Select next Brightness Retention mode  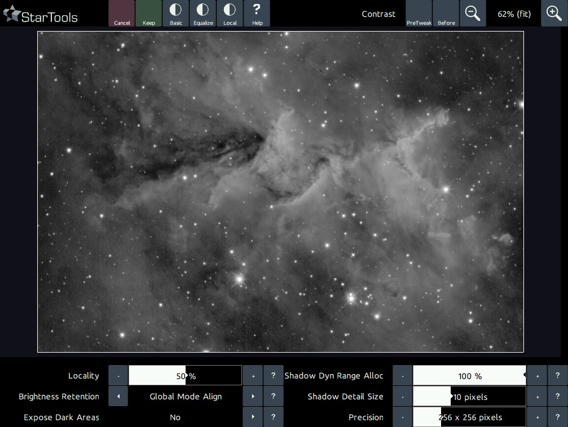(253, 397)
